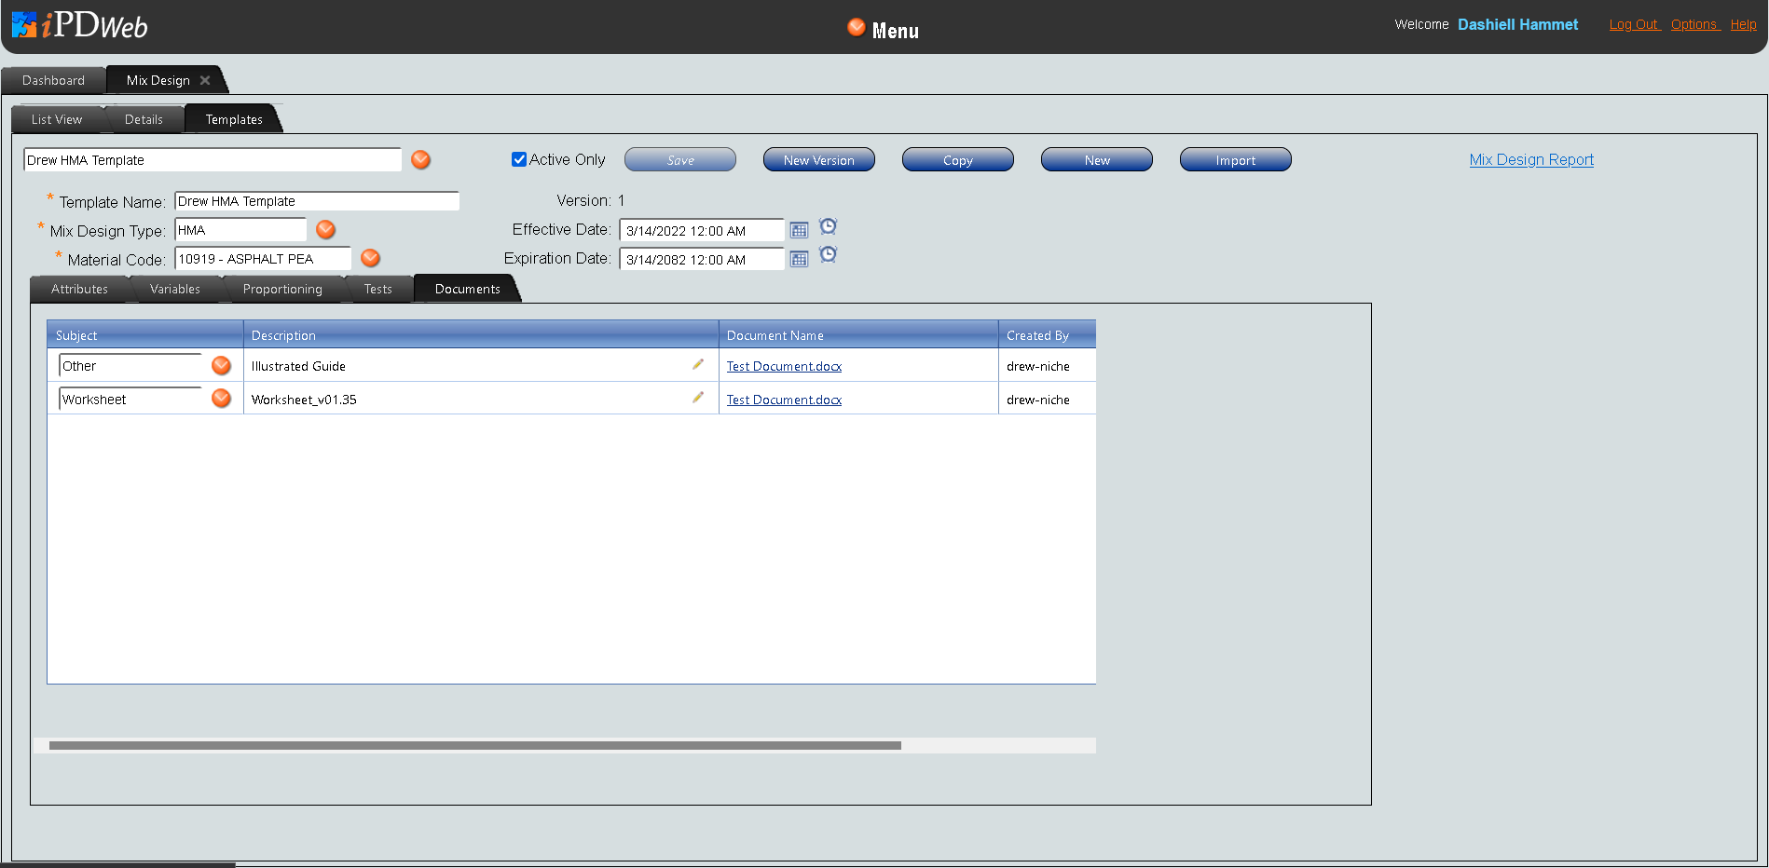Click the clock icon beside Effective Date
1769x868 pixels.
828,226
